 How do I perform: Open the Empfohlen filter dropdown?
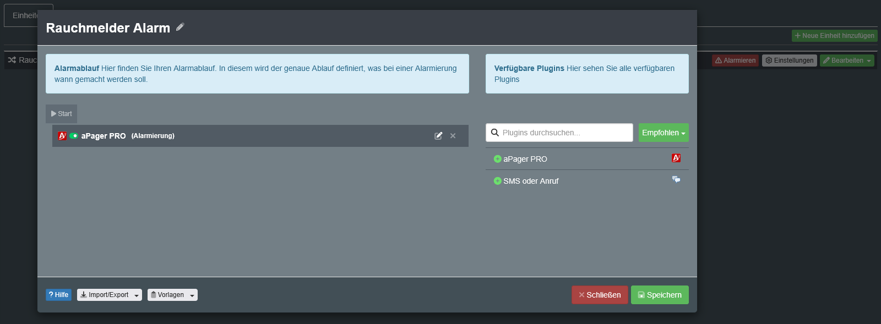pyautogui.click(x=664, y=133)
